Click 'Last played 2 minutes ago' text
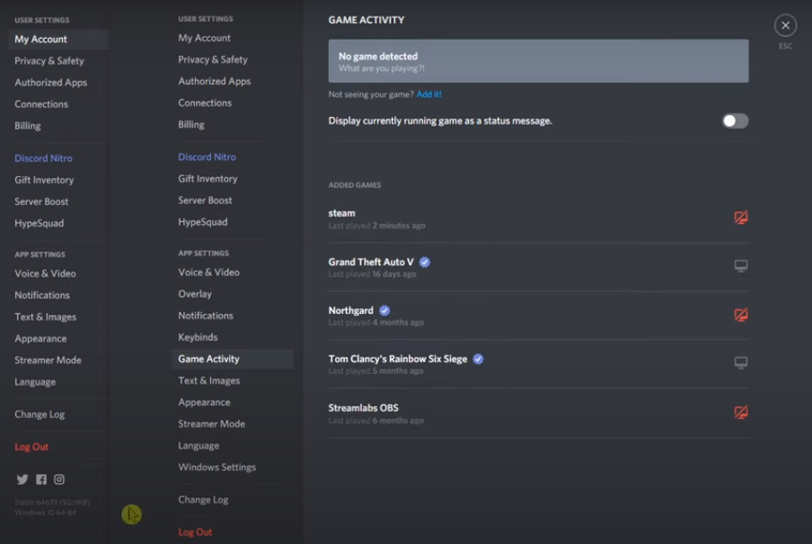The image size is (812, 544). tap(377, 226)
